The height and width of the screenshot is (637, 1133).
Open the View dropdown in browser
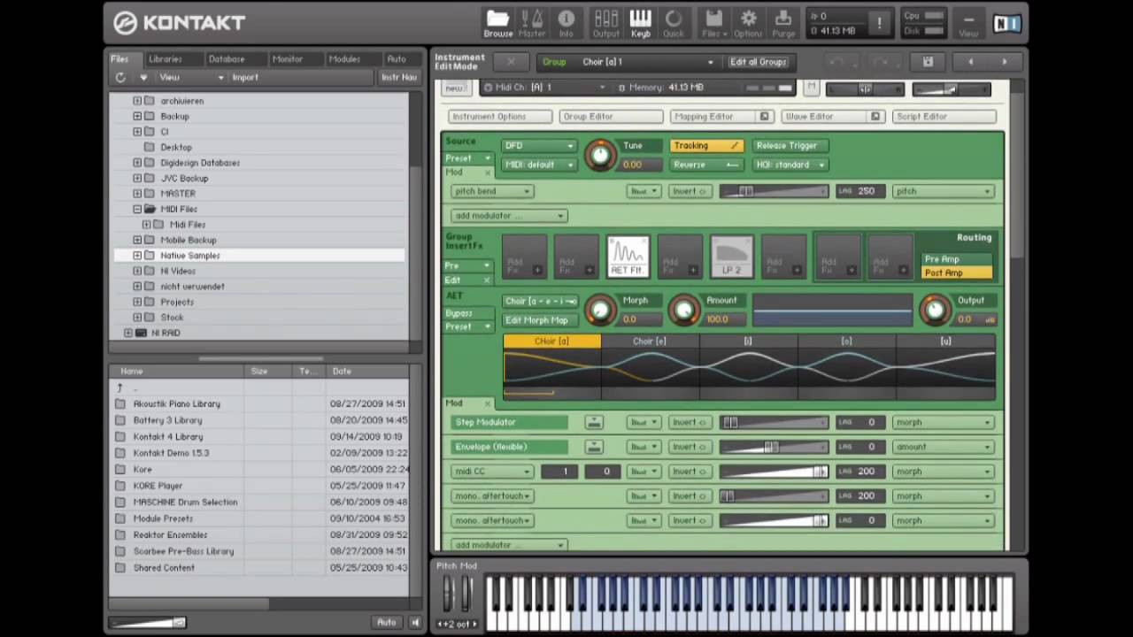[190, 78]
